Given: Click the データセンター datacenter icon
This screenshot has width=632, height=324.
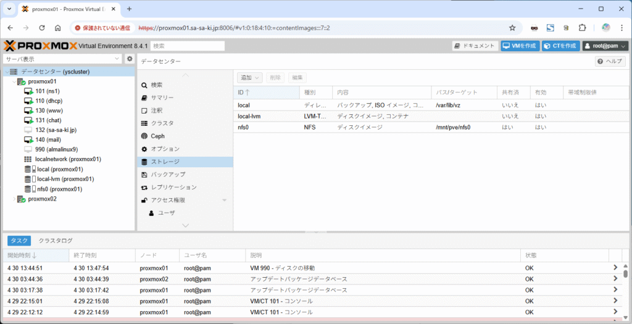Looking at the screenshot, I should coord(14,72).
